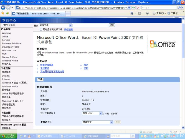Jump to the 说明 section link
Image resolution: width=185 pixels, height=139 pixels.
tap(86, 68)
